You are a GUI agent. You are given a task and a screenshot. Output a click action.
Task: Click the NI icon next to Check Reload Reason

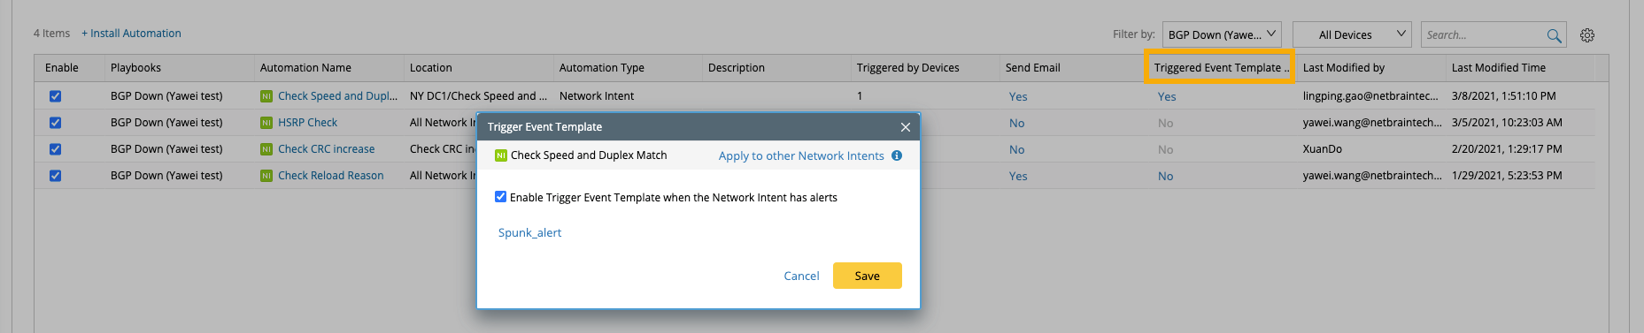tap(266, 176)
